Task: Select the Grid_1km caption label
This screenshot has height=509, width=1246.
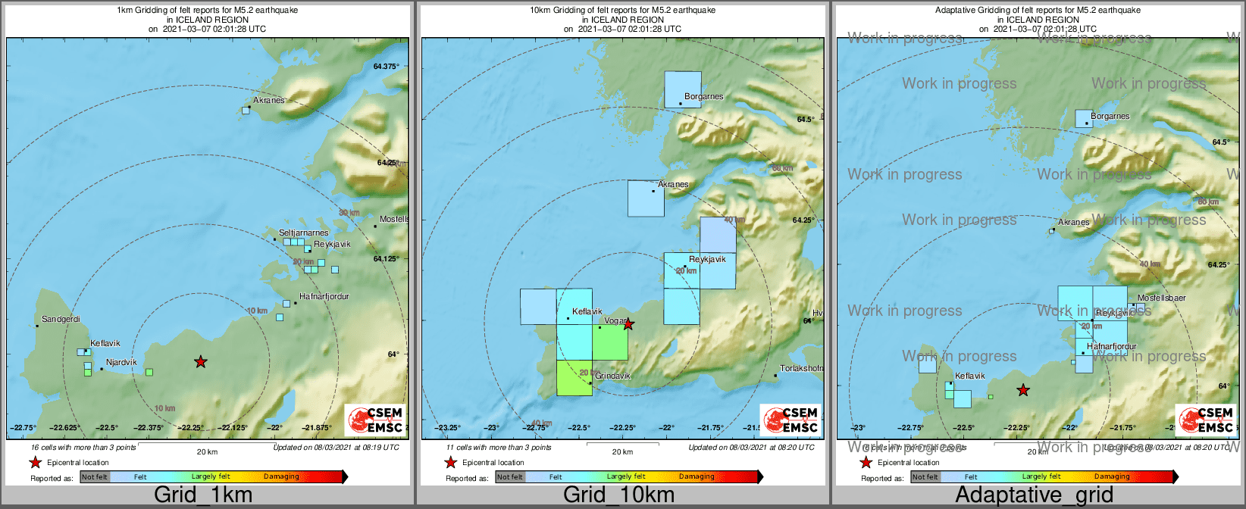Action: point(203,495)
